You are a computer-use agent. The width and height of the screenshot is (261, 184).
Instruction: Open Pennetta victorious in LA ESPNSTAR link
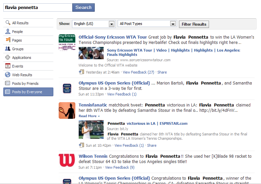(x=147, y=123)
